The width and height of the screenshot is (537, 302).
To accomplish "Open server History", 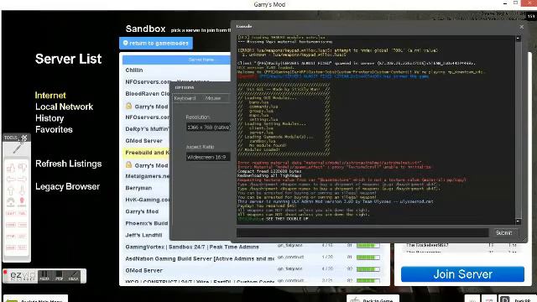I will (x=50, y=118).
